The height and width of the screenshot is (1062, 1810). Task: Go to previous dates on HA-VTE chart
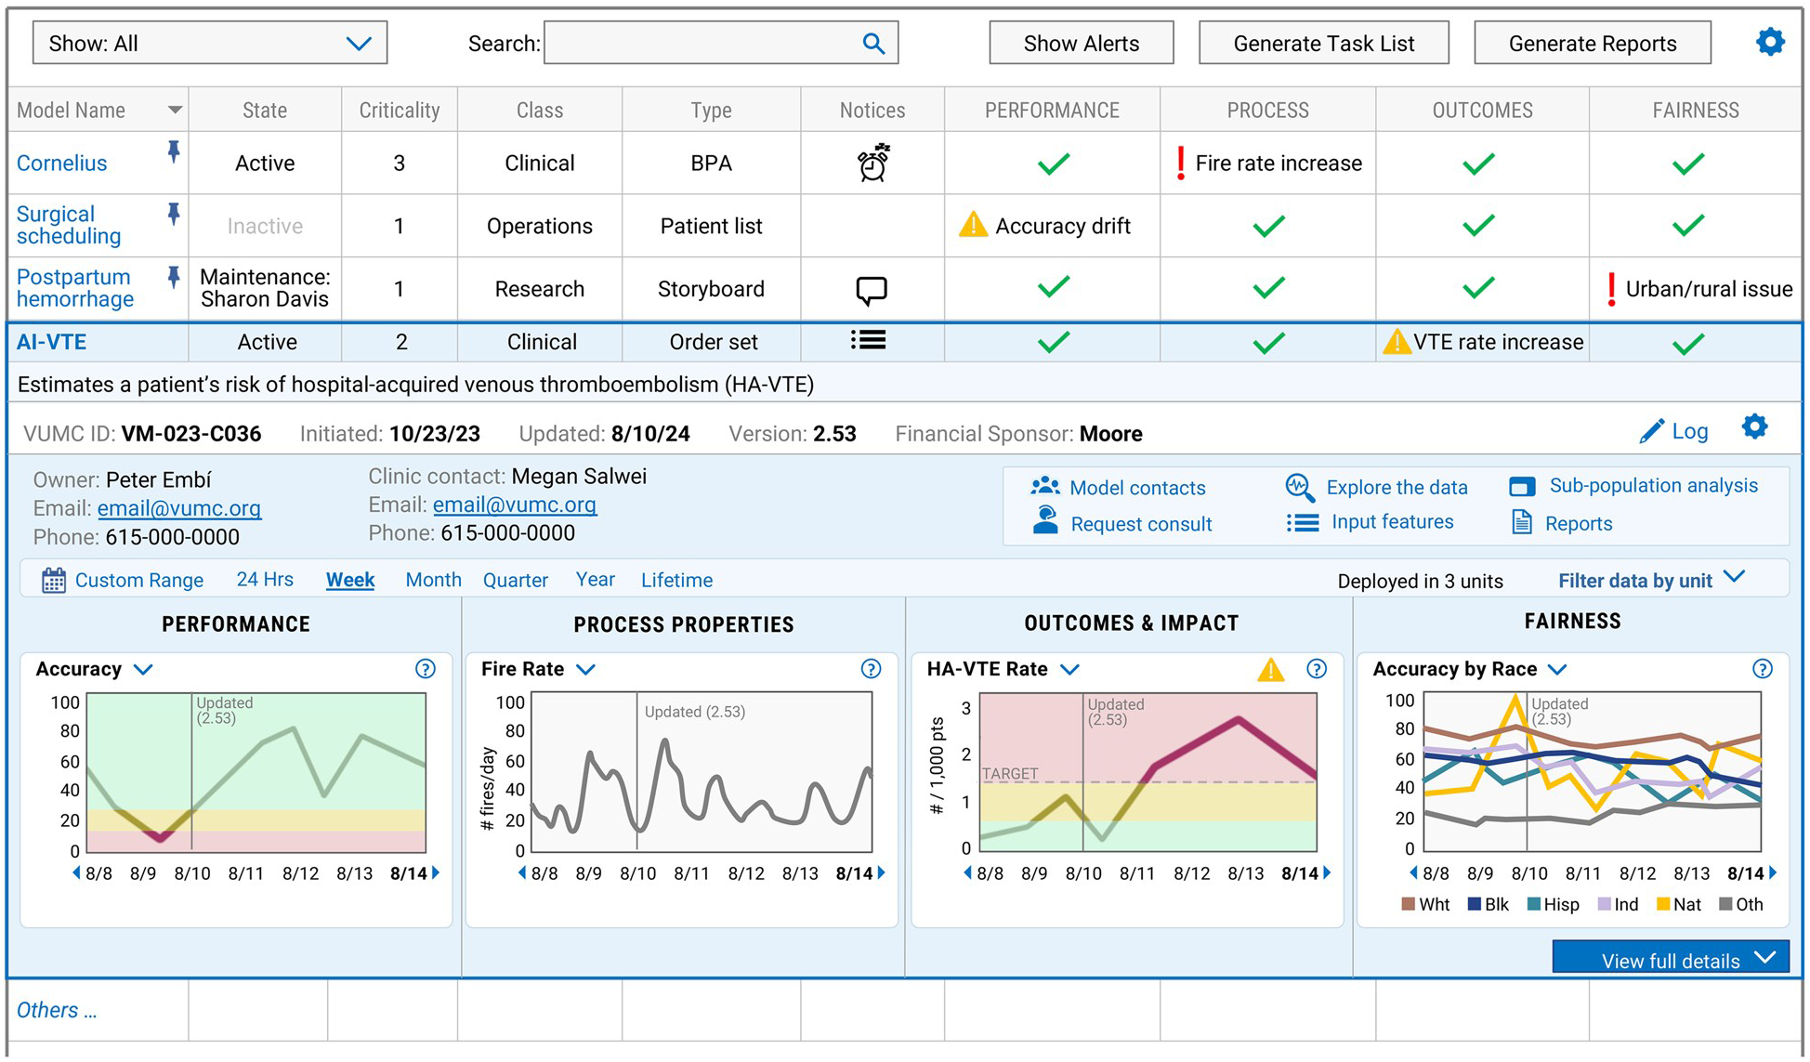pos(967,872)
